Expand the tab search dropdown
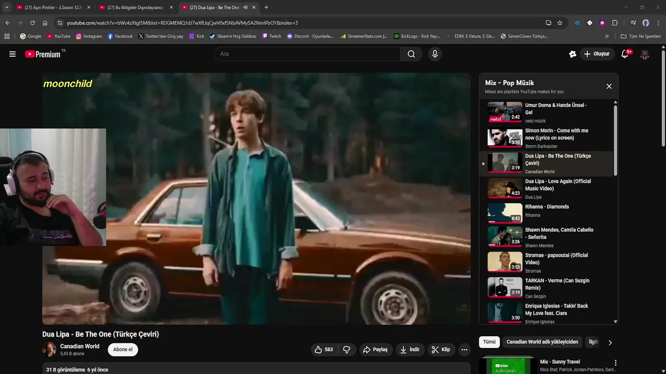The width and height of the screenshot is (666, 374). (x=7, y=7)
